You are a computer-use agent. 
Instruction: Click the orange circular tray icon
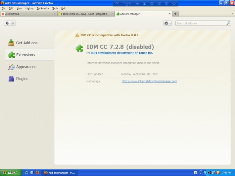click(x=218, y=173)
